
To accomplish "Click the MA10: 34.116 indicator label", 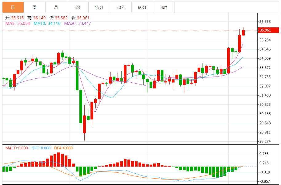I will 47,23.
